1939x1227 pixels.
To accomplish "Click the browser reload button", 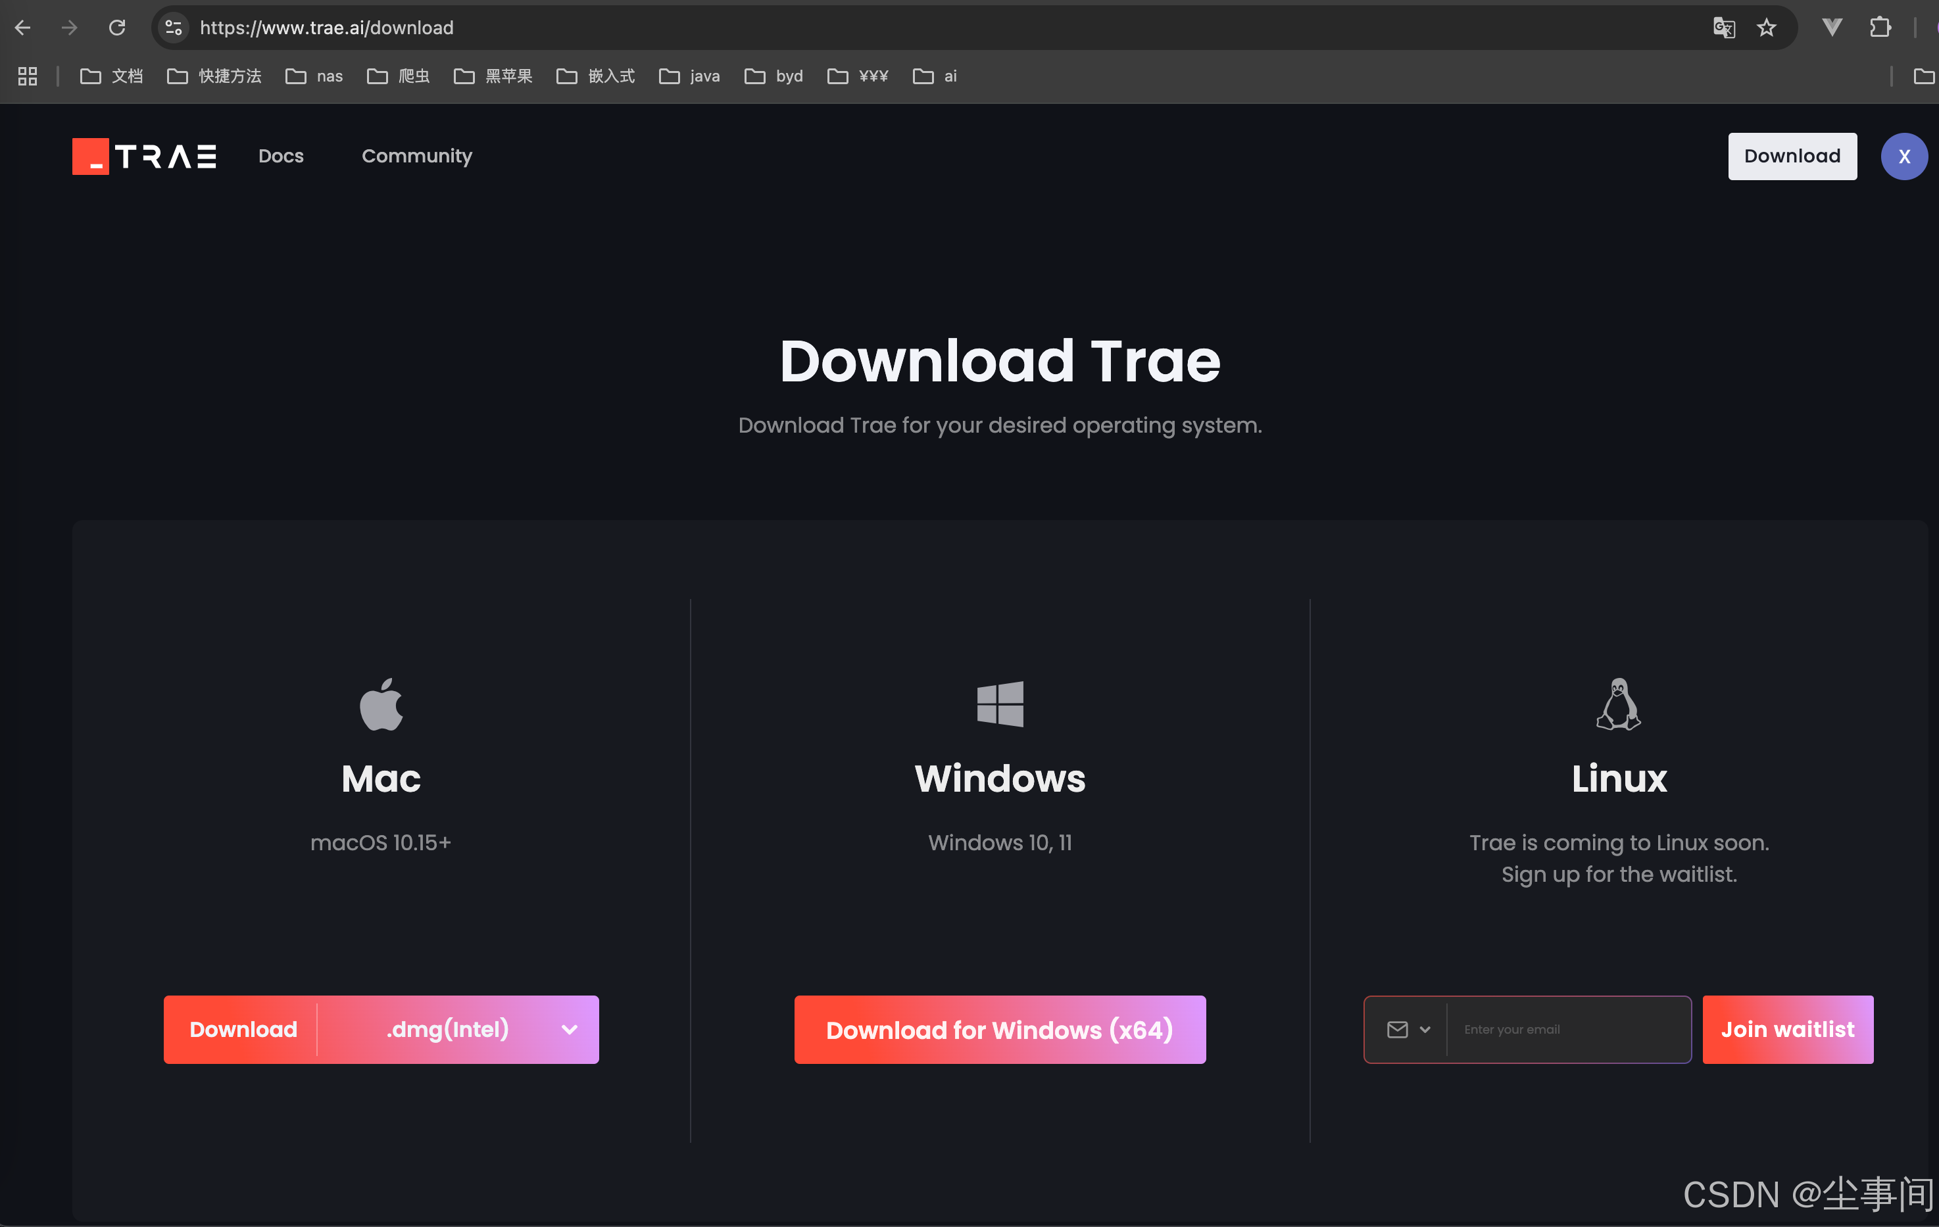I will (118, 28).
